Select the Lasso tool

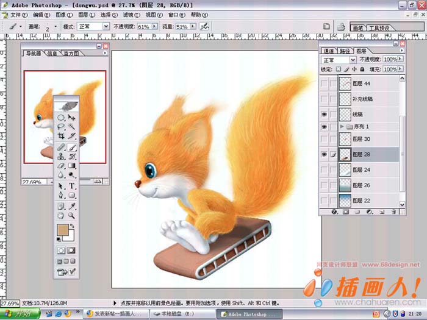coord(61,127)
